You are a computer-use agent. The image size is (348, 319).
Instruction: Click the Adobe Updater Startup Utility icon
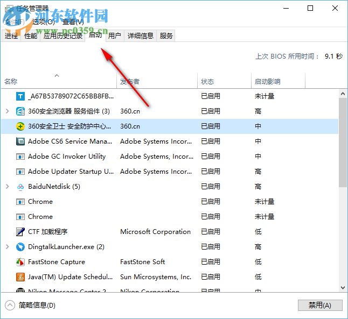[20, 172]
